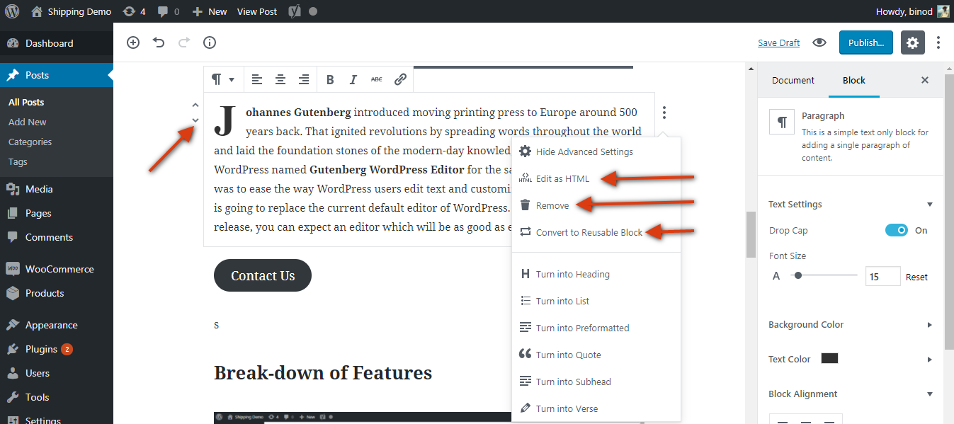Choose Remove from block menu
954x424 pixels.
[596, 205]
